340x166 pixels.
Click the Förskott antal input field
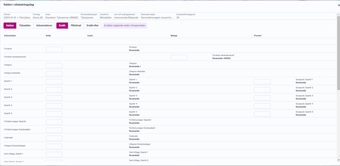[54, 49]
